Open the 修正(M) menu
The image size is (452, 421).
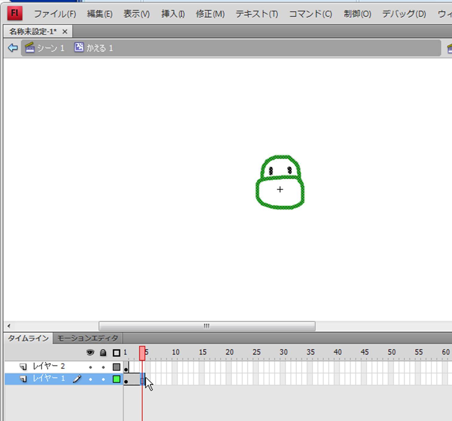tap(210, 14)
